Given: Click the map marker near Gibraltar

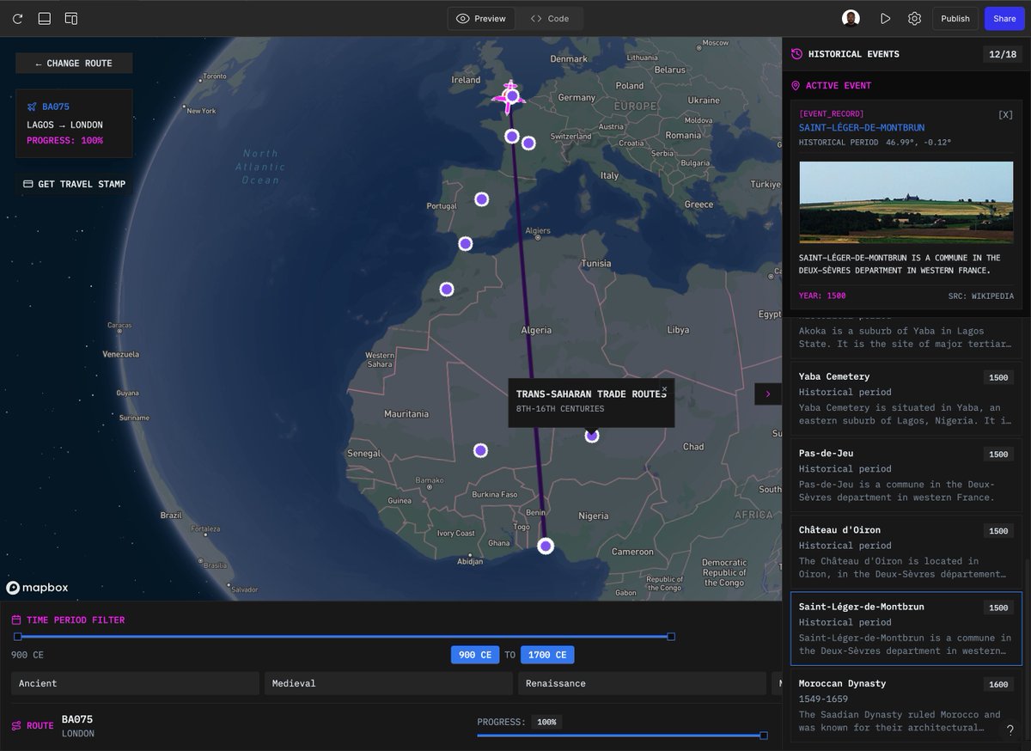Looking at the screenshot, I should 466,243.
